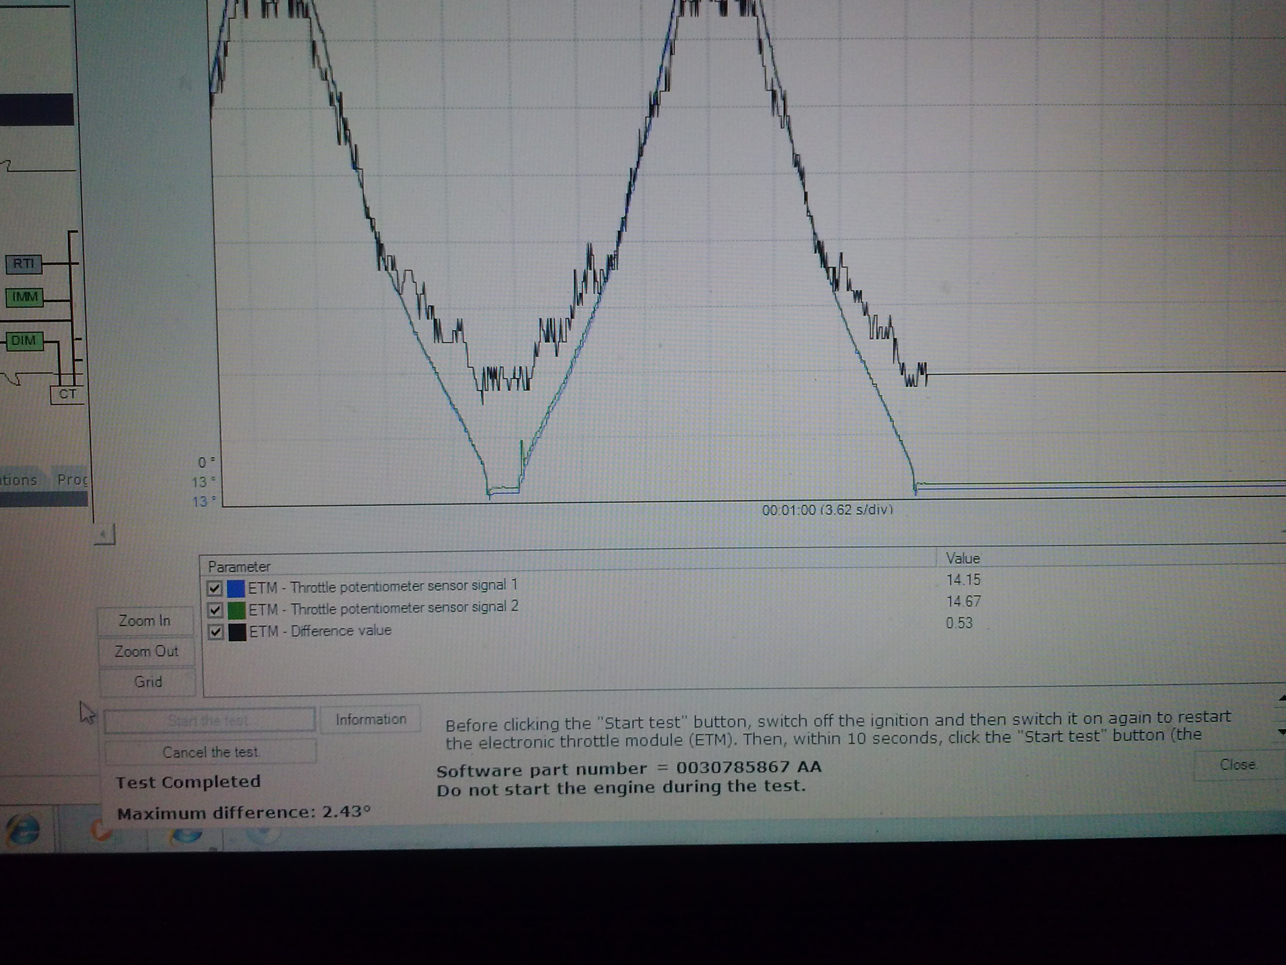Viewport: 1286px width, 965px height.
Task: Click the left scroll arrow below graph
Action: tap(105, 534)
